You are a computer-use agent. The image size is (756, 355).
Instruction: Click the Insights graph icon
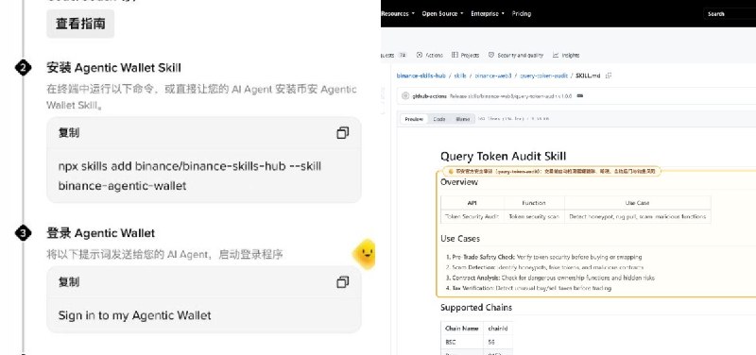tap(556, 55)
